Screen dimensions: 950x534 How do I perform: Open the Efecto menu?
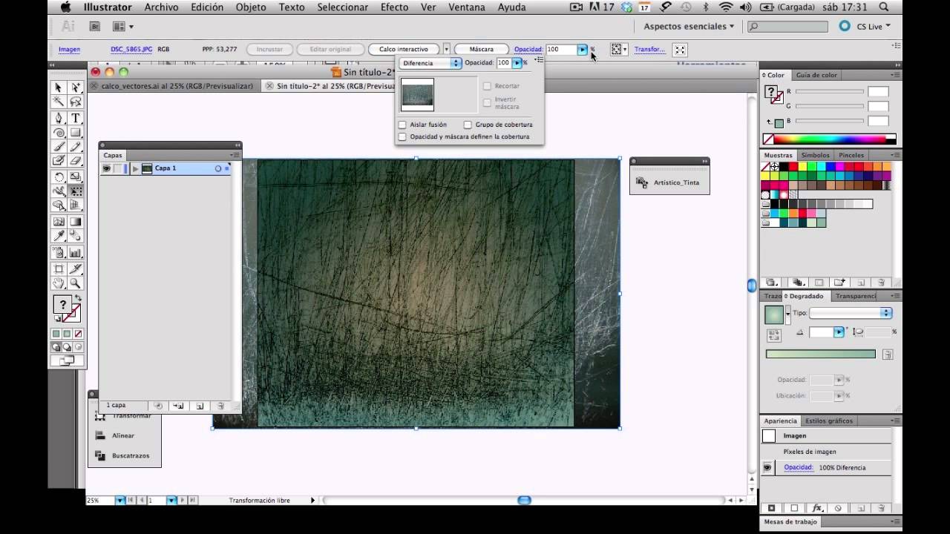394,7
